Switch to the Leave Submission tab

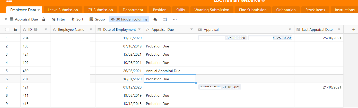[63, 10]
